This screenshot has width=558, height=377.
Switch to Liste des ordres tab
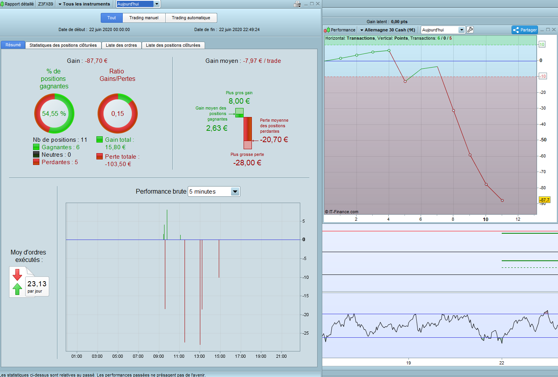point(121,45)
